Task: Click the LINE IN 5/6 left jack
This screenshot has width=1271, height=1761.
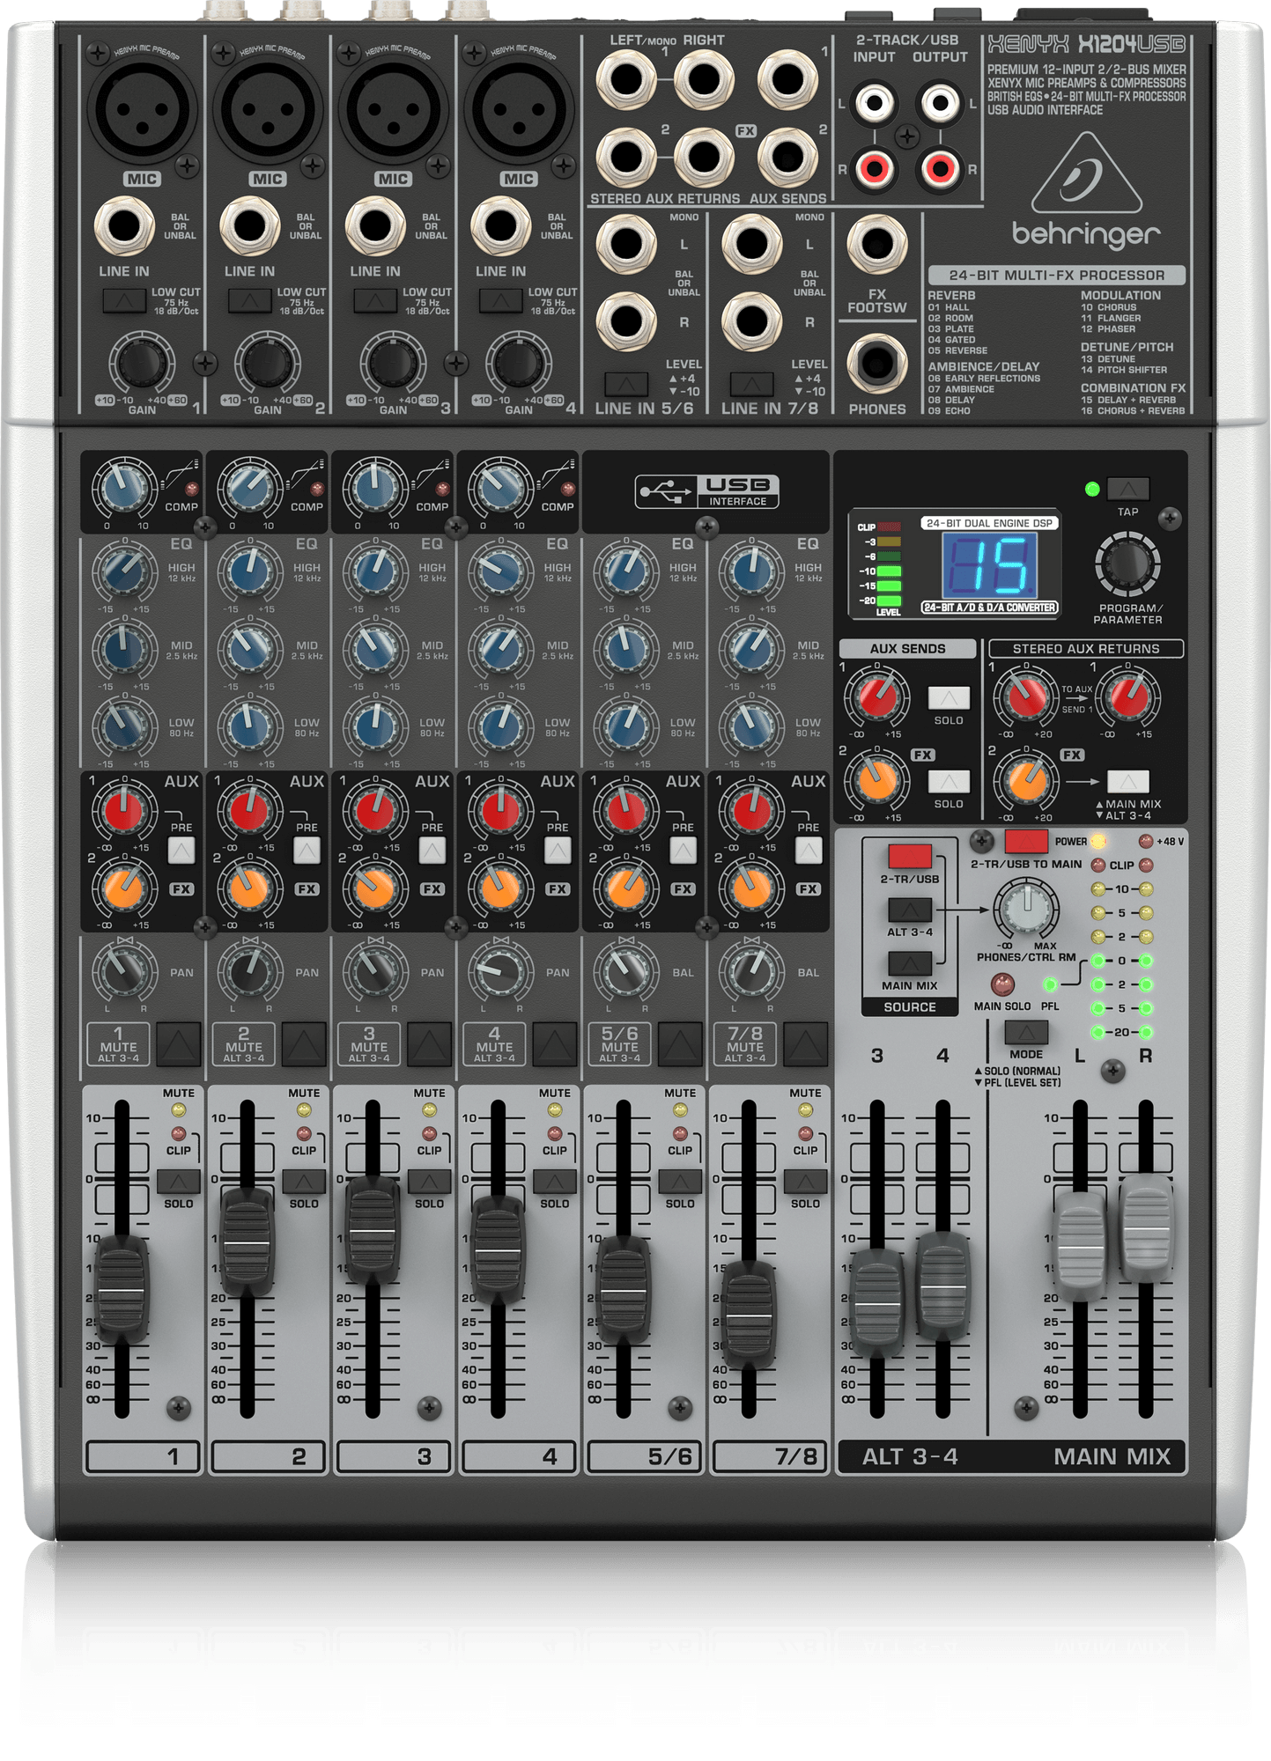Action: (x=626, y=244)
